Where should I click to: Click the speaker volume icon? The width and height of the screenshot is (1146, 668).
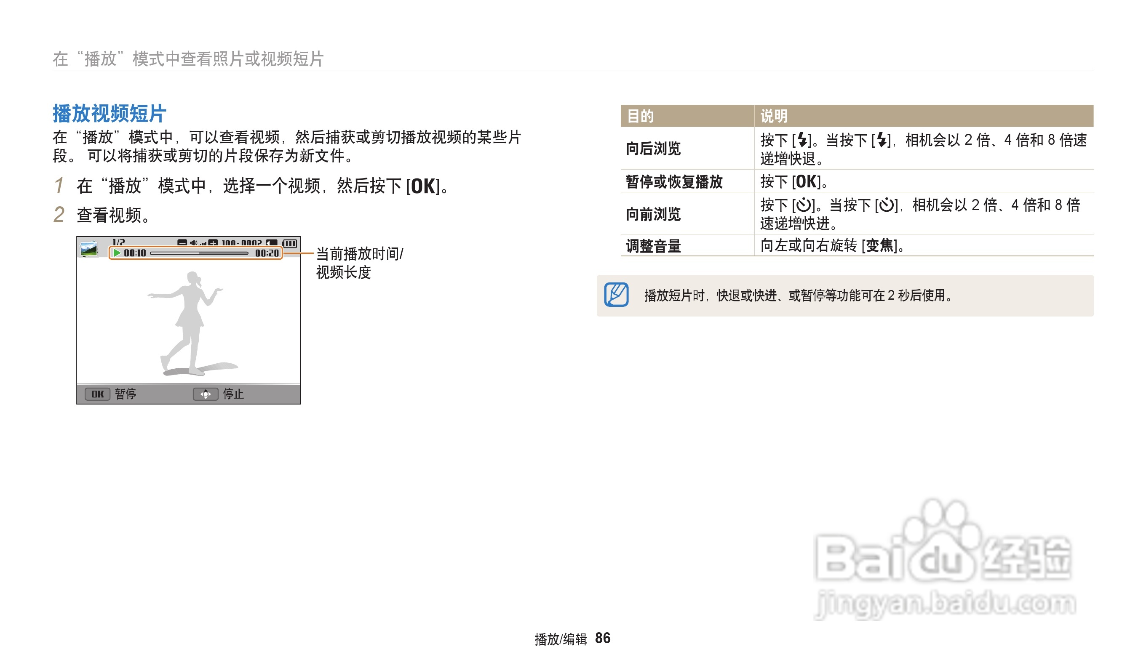coord(193,243)
